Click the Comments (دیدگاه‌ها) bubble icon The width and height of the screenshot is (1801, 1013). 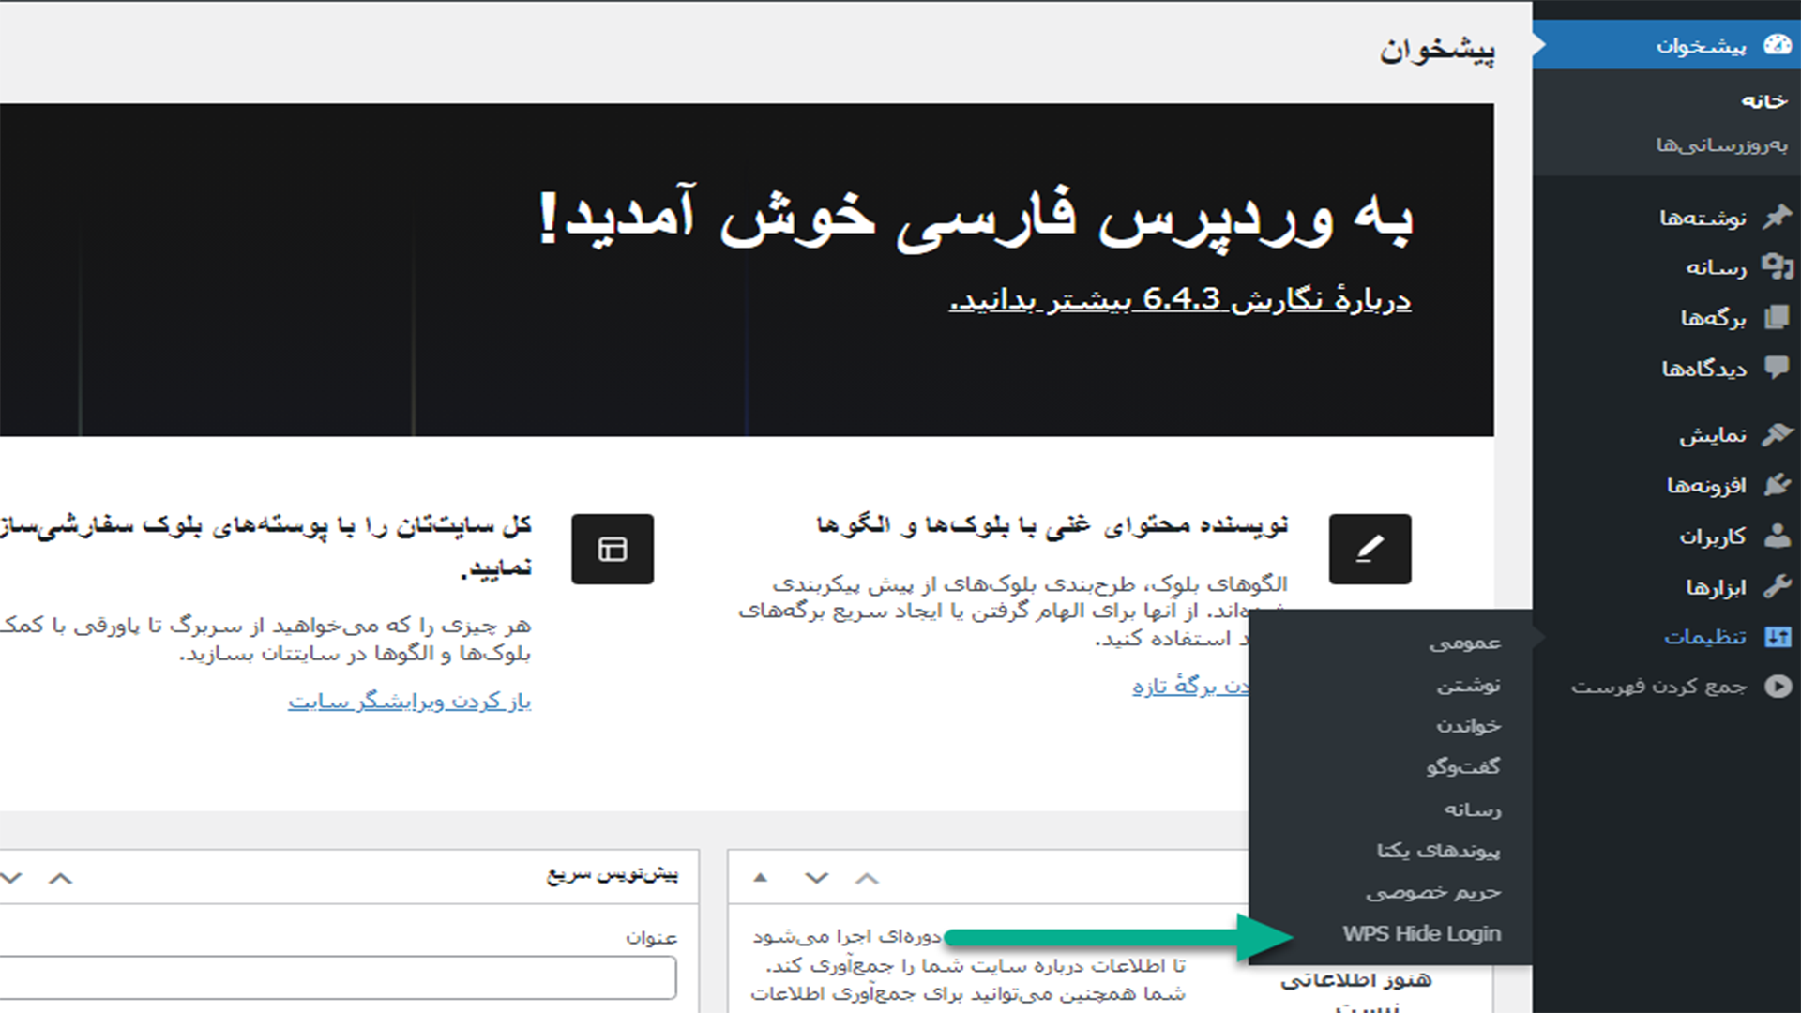point(1777,367)
